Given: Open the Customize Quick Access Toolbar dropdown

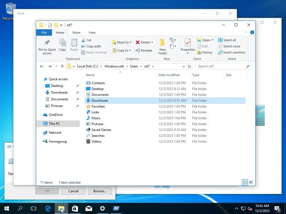Looking at the screenshot, I should [61, 25].
